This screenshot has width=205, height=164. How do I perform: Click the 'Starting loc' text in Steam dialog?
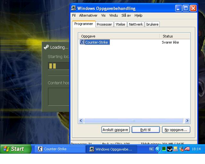click(x=58, y=56)
